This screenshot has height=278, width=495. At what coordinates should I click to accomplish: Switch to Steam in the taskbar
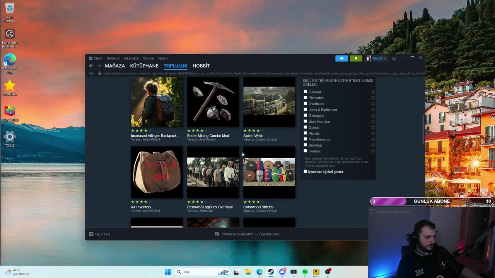click(x=271, y=272)
